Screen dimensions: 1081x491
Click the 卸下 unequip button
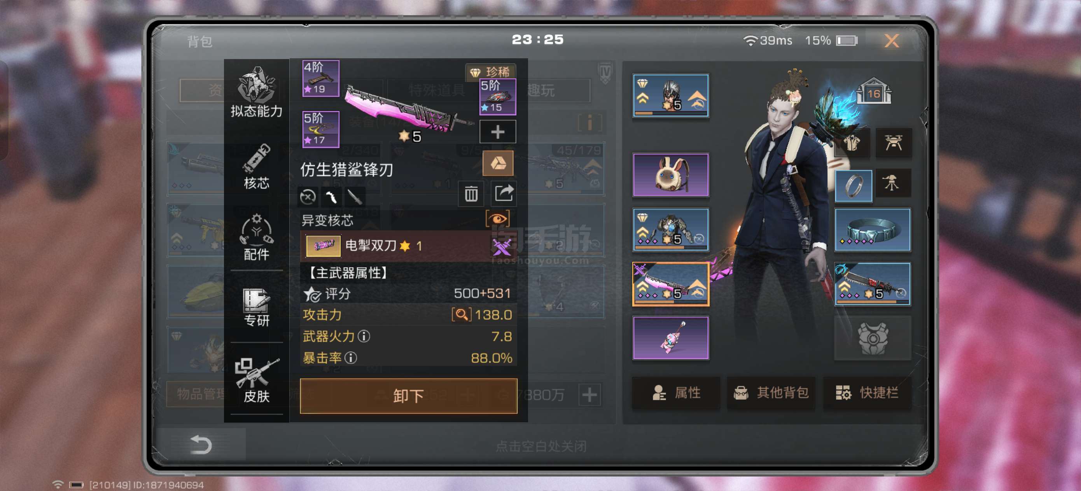click(408, 396)
